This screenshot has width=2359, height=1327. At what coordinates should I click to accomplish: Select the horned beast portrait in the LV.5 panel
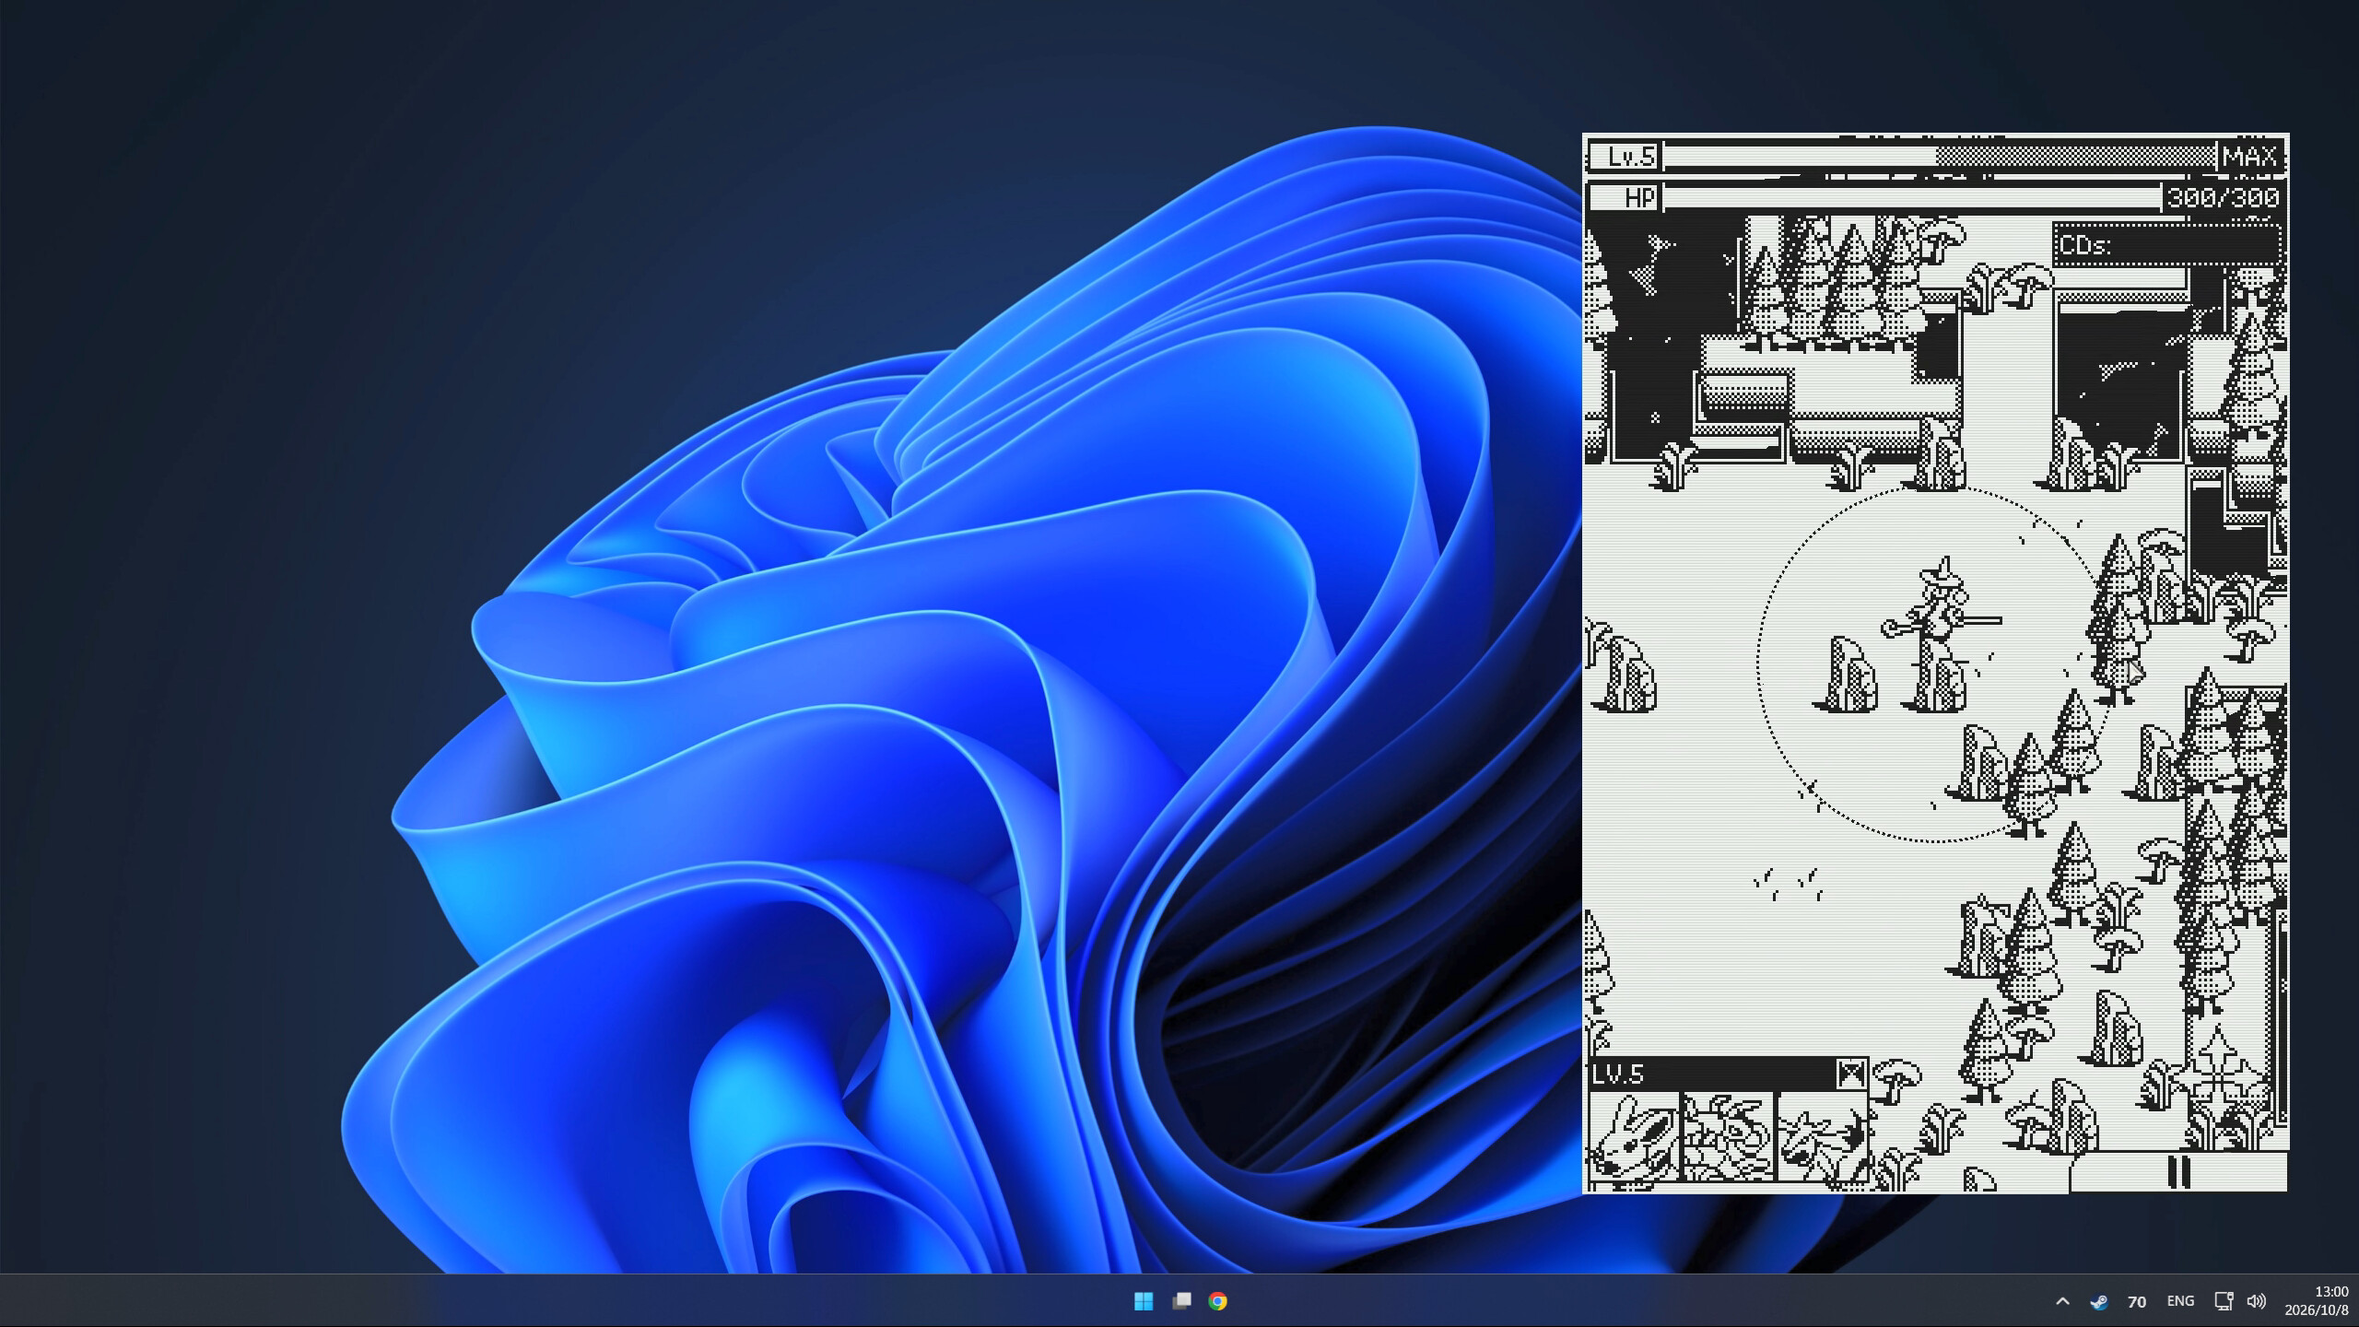(1823, 1136)
